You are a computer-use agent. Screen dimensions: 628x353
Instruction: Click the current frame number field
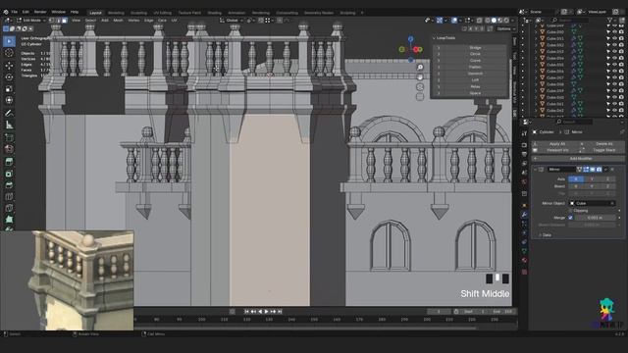(439, 312)
